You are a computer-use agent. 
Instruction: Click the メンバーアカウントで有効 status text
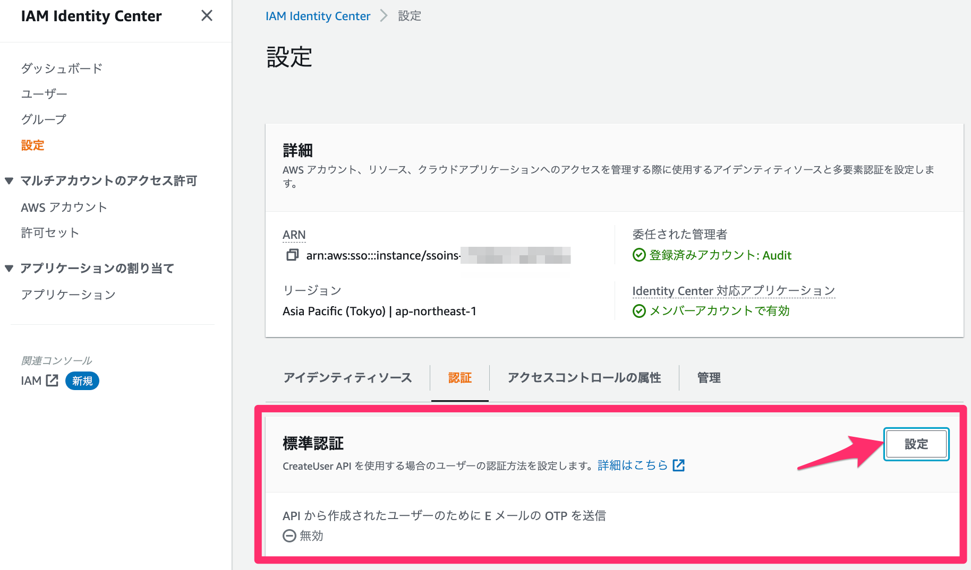(719, 311)
